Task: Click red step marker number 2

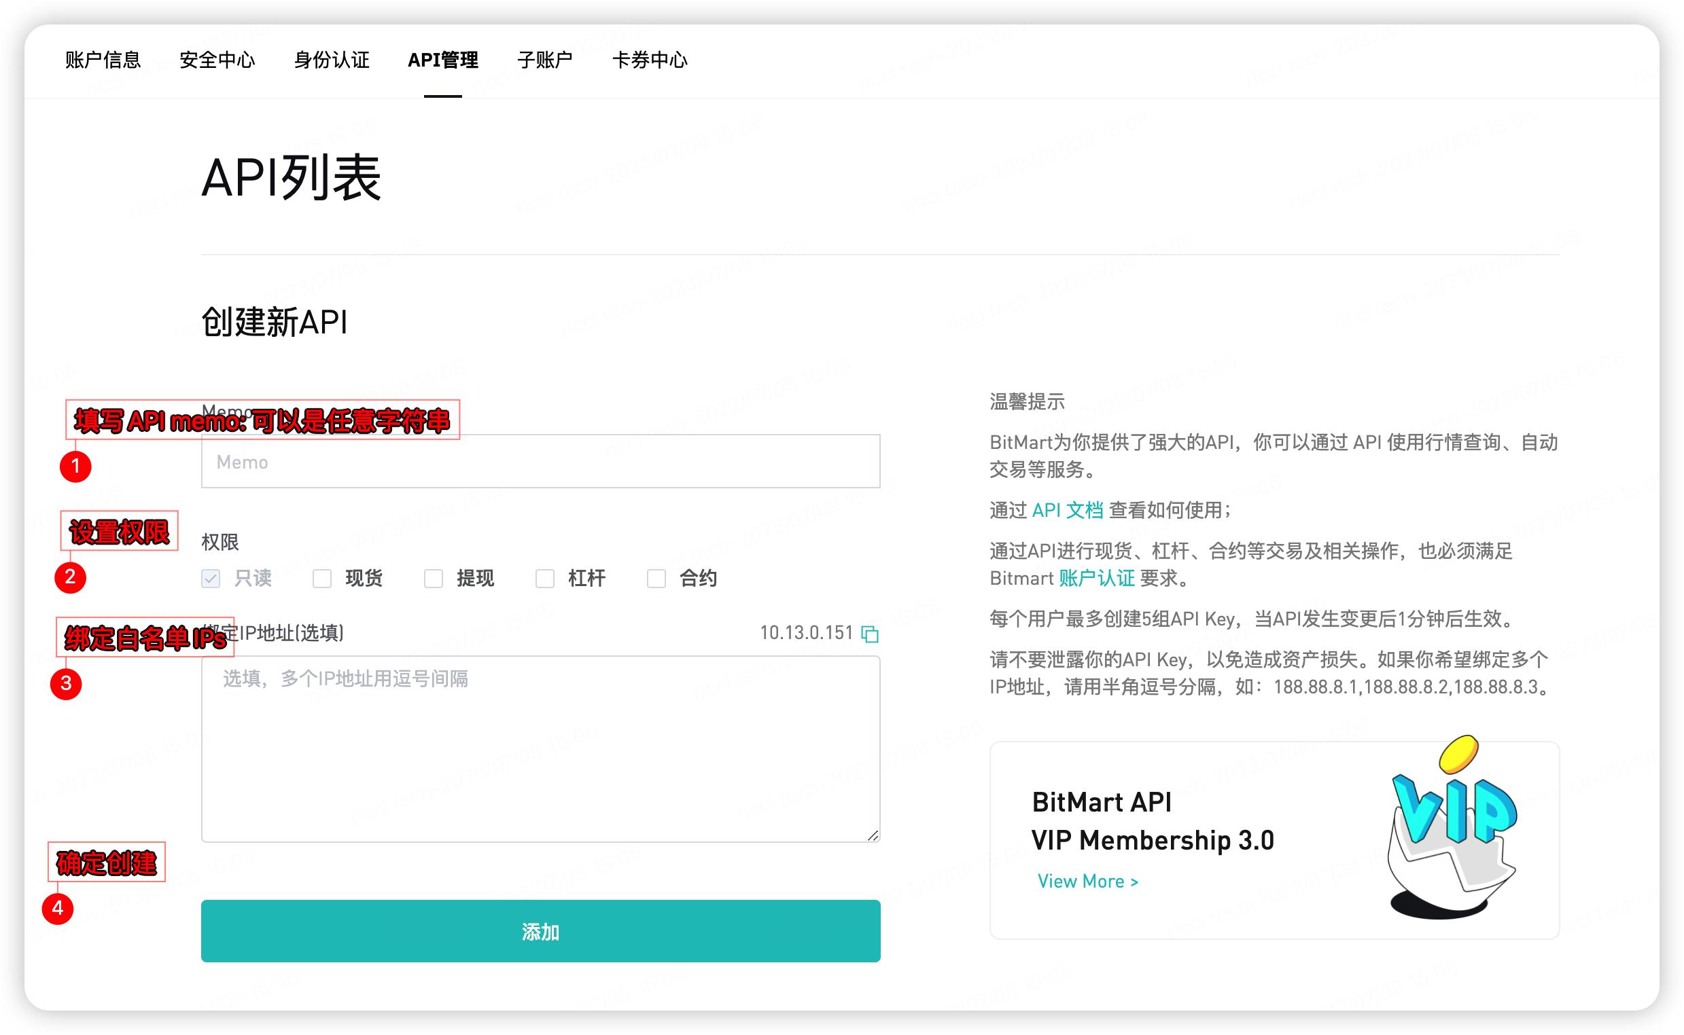Action: 70,577
